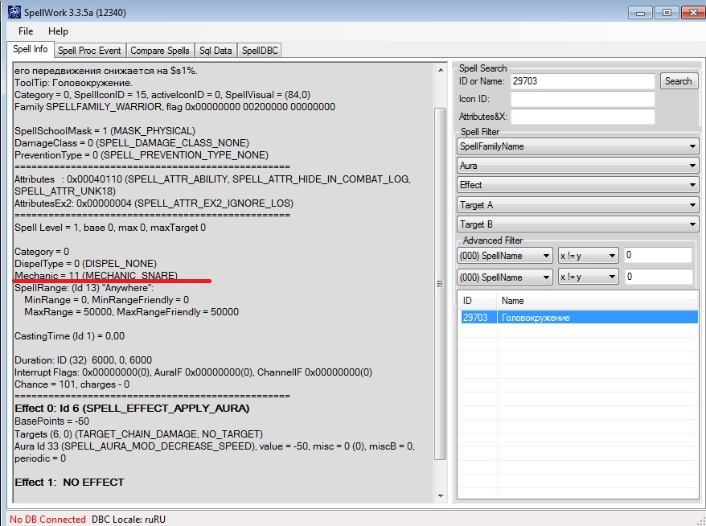The image size is (706, 526).
Task: Click the Name column header
Action: click(595, 300)
